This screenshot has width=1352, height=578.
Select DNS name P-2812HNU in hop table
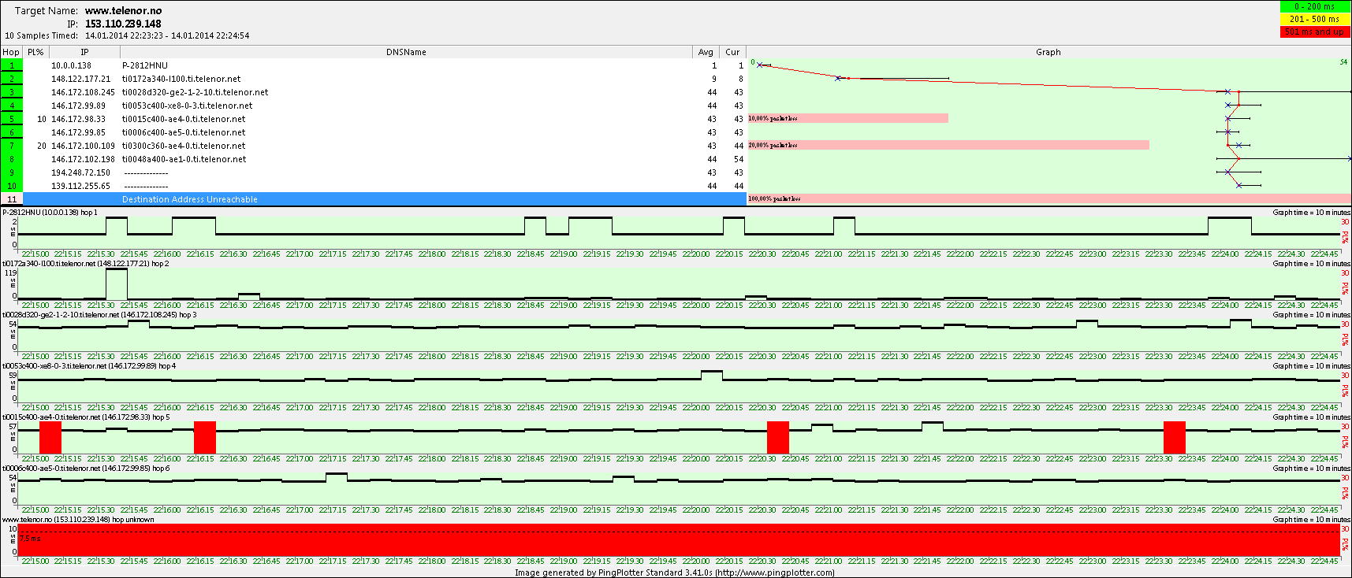pos(144,65)
